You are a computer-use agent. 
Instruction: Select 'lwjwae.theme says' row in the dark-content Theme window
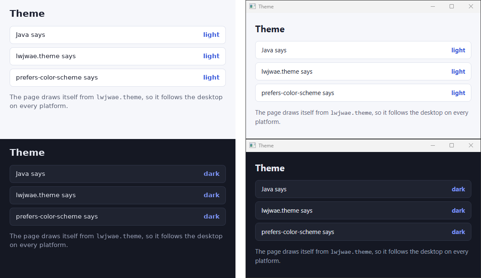click(363, 211)
